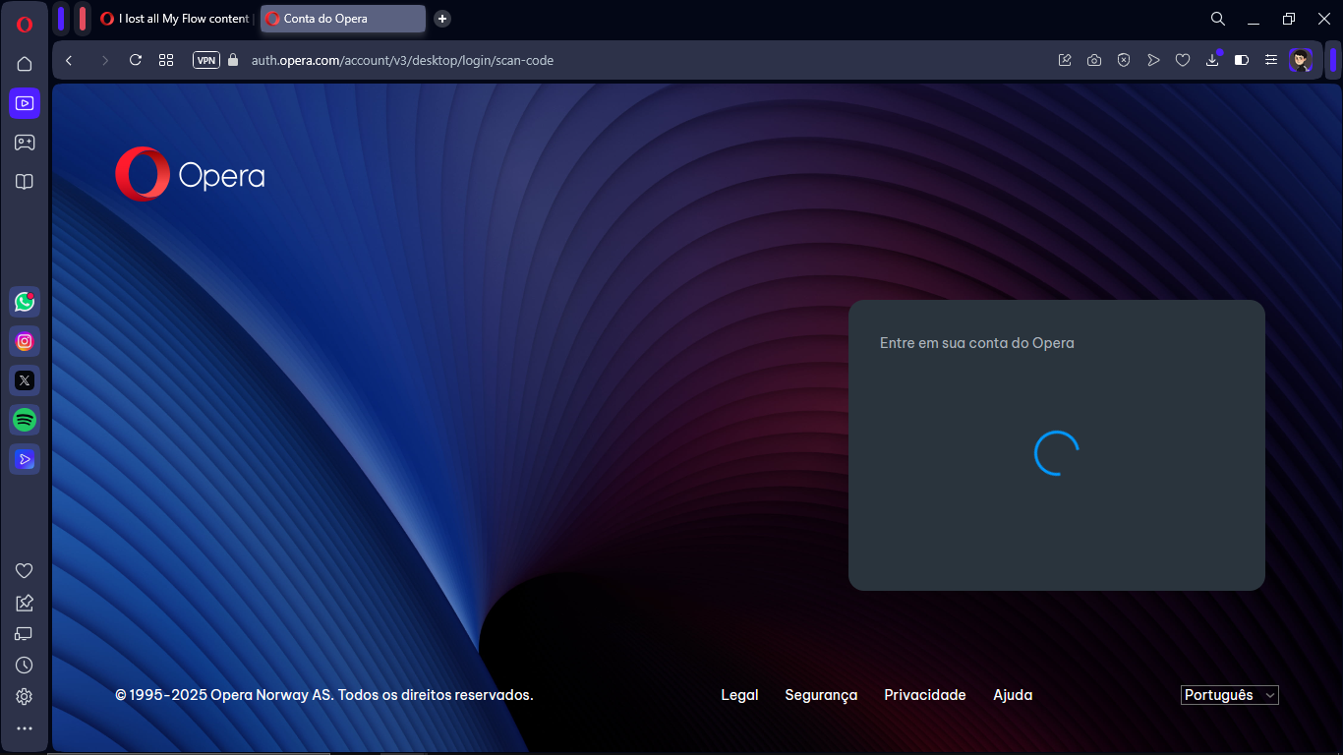Switch to the red workspace tab island
The height and width of the screenshot is (755, 1343).
click(83, 19)
